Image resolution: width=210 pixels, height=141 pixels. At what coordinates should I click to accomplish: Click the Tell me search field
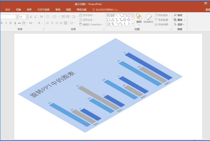point(106,10)
